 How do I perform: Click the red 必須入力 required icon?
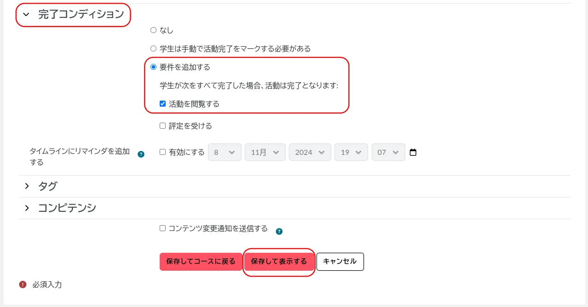point(23,285)
